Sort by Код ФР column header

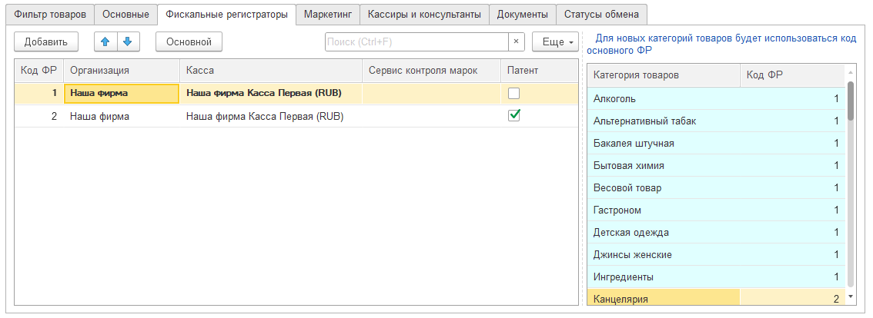[38, 71]
